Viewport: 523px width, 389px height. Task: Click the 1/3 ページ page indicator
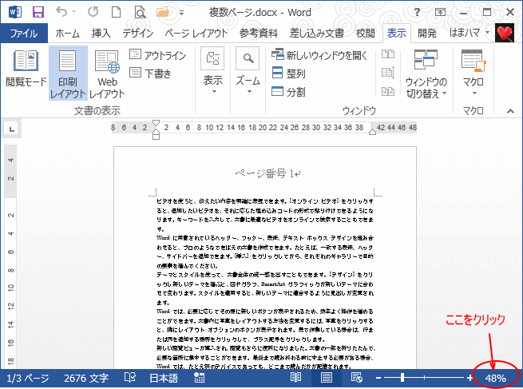28,379
